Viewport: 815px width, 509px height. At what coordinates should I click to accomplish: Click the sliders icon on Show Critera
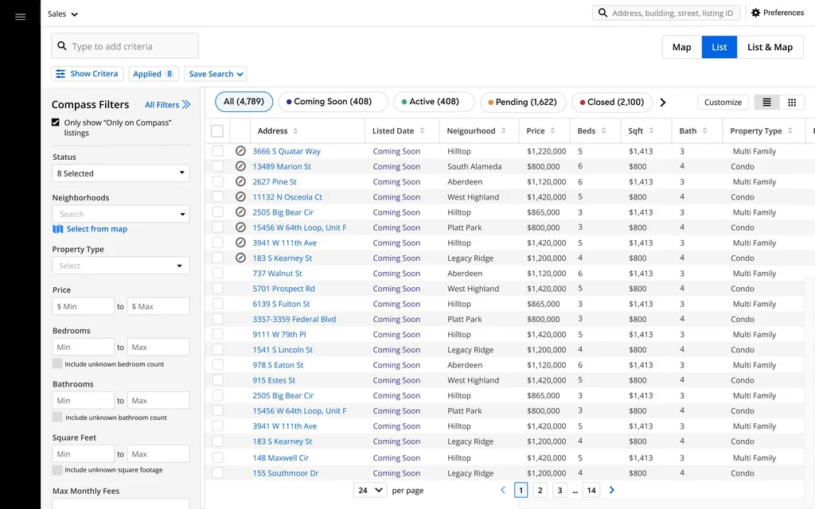[60, 74]
